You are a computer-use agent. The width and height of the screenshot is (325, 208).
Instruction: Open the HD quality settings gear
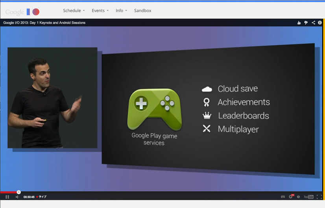click(291, 196)
